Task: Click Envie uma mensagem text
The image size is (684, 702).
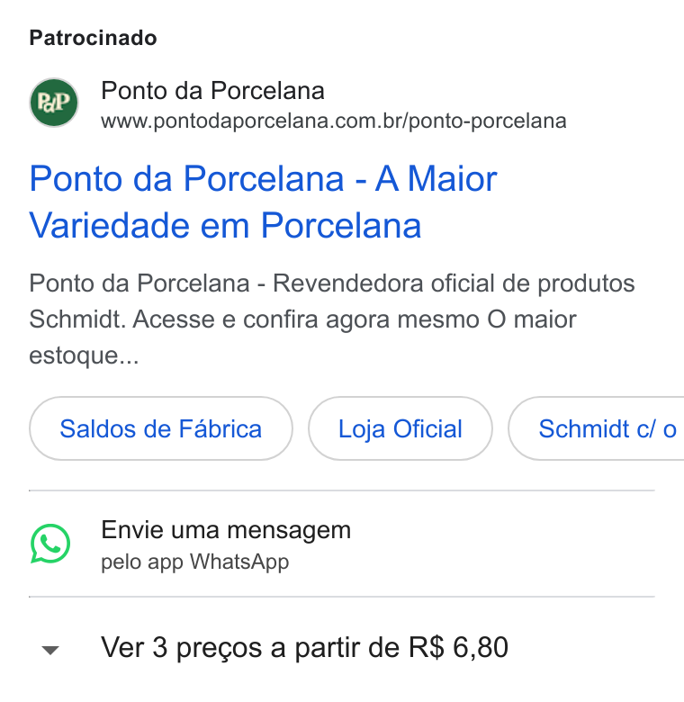Action: pyautogui.click(x=226, y=530)
